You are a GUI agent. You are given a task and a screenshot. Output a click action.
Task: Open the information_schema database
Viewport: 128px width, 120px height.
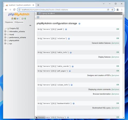click(x=17, y=31)
